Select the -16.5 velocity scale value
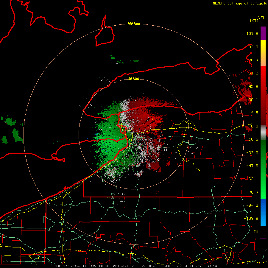 [x=252, y=139]
